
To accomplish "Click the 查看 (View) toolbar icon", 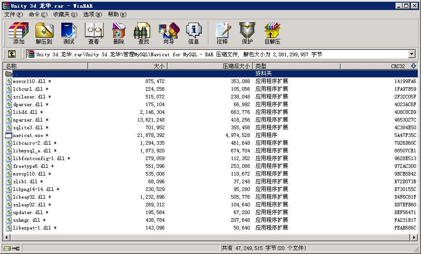I will pos(94,33).
